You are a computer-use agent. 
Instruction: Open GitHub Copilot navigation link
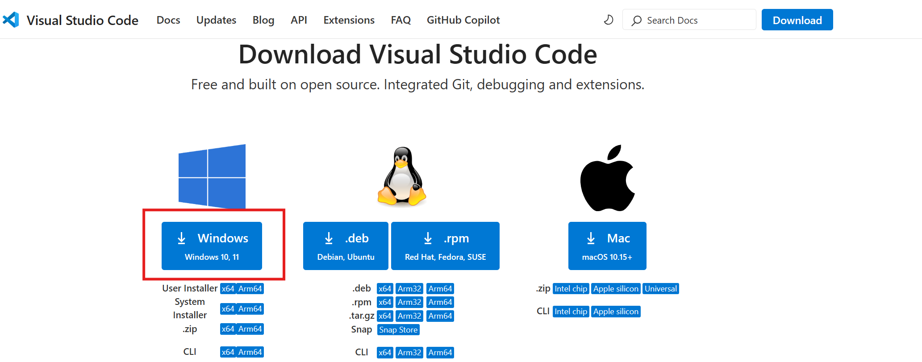463,20
